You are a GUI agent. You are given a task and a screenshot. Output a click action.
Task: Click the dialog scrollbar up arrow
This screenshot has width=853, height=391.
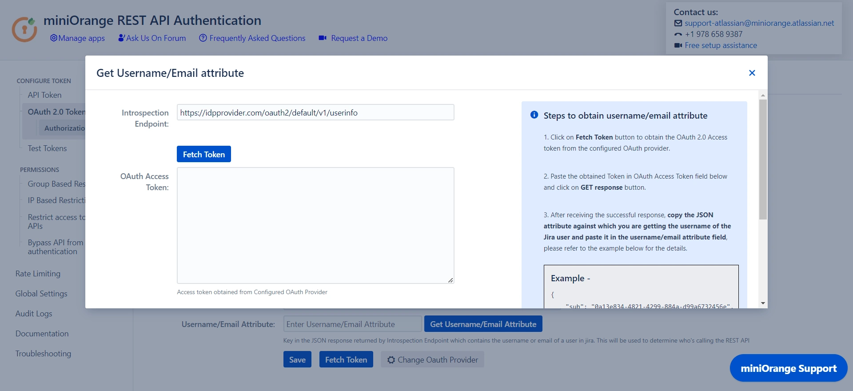[x=763, y=95]
